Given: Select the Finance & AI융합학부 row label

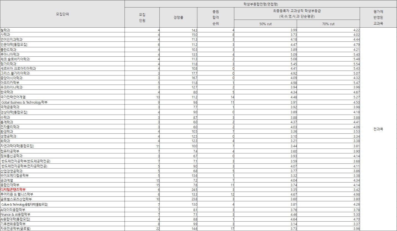Looking at the screenshot, I should [15, 214].
